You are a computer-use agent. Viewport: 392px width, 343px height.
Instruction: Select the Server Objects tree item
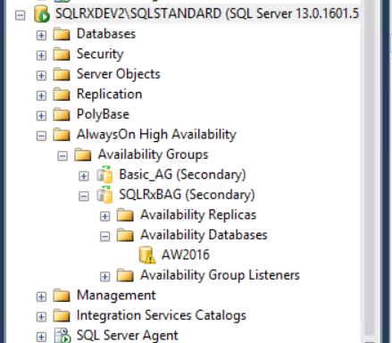pos(119,74)
